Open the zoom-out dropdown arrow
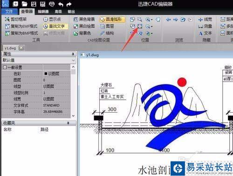 pos(151,27)
